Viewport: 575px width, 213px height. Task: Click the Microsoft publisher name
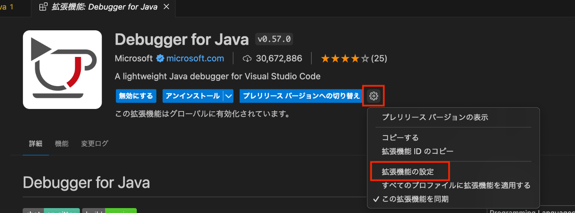tap(134, 59)
